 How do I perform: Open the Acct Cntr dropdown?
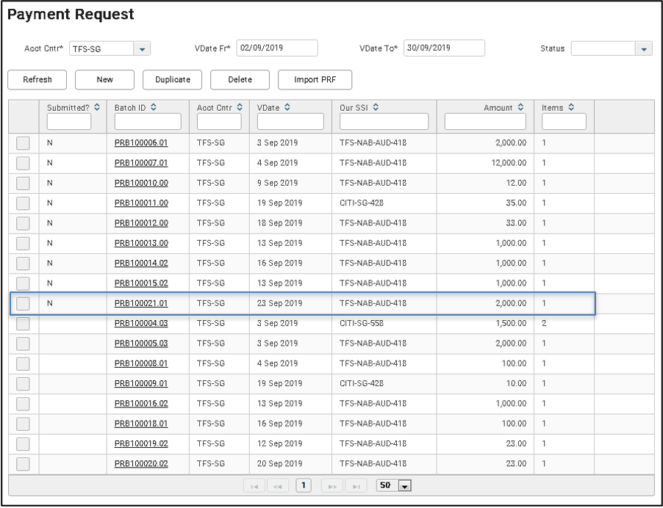tap(141, 49)
